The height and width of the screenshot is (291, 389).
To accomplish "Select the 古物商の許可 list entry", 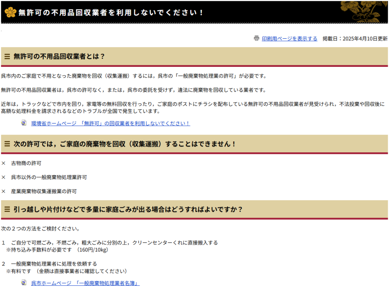I will [x=27, y=163].
